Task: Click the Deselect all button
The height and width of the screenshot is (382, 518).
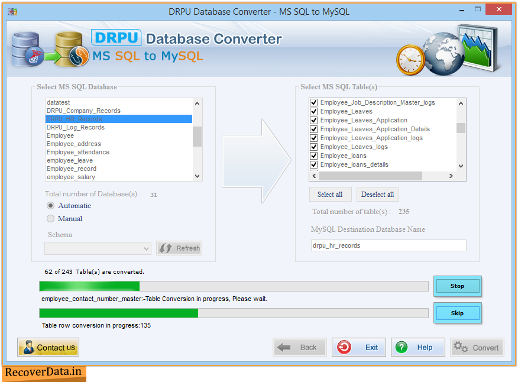Action: [378, 195]
